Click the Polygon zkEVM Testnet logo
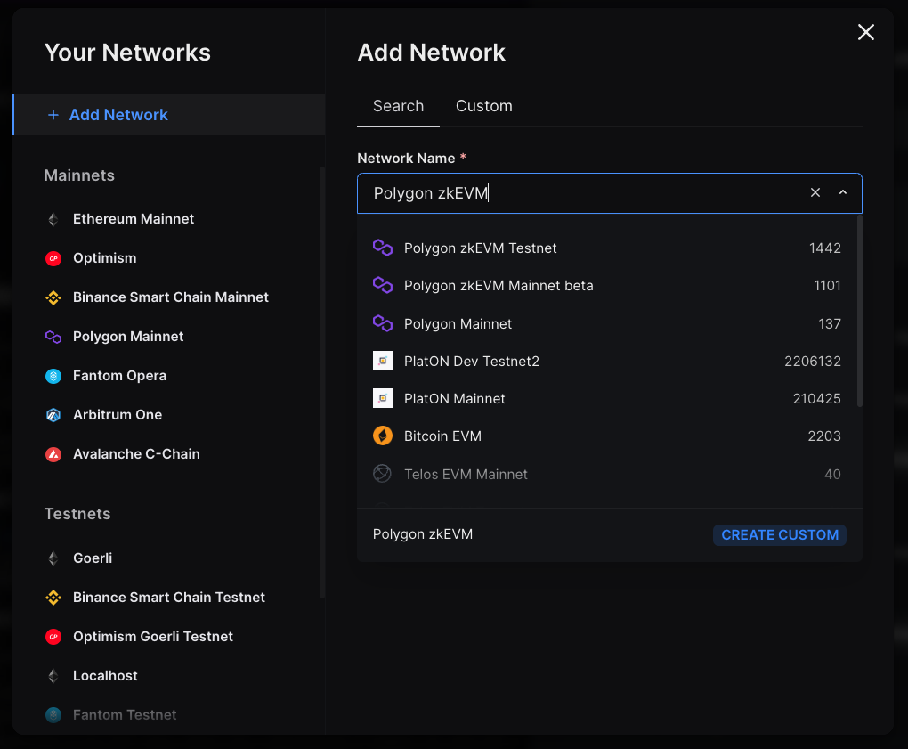The width and height of the screenshot is (908, 749). [x=383, y=248]
